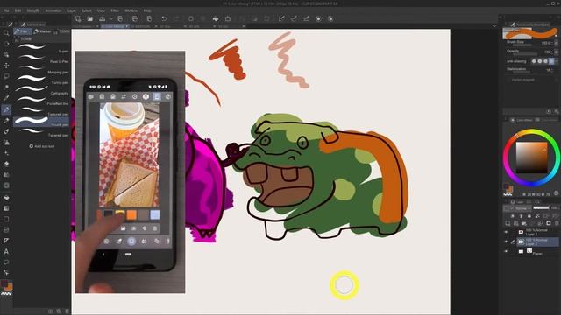The image size is (561, 315).
Task: Click the sandwich photo on the phone
Action: click(x=129, y=155)
